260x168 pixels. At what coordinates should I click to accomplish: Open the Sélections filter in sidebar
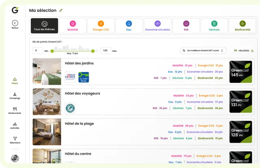15,140
